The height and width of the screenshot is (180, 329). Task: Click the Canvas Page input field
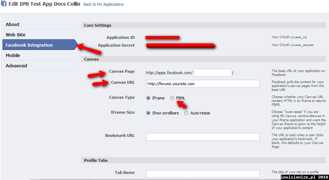(x=212, y=73)
